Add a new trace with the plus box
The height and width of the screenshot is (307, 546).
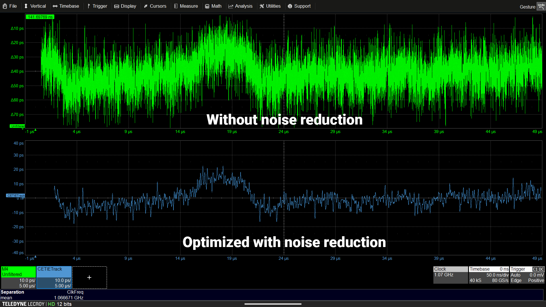coord(89,277)
